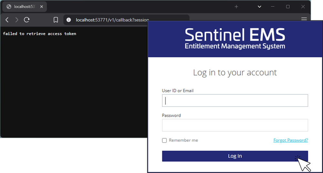Minimize the browser window
The height and width of the screenshot is (173, 323).
(x=273, y=6)
